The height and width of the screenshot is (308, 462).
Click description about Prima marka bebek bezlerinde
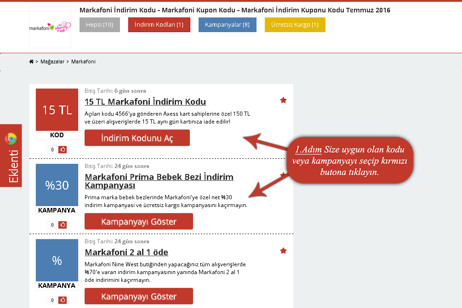tap(166, 201)
